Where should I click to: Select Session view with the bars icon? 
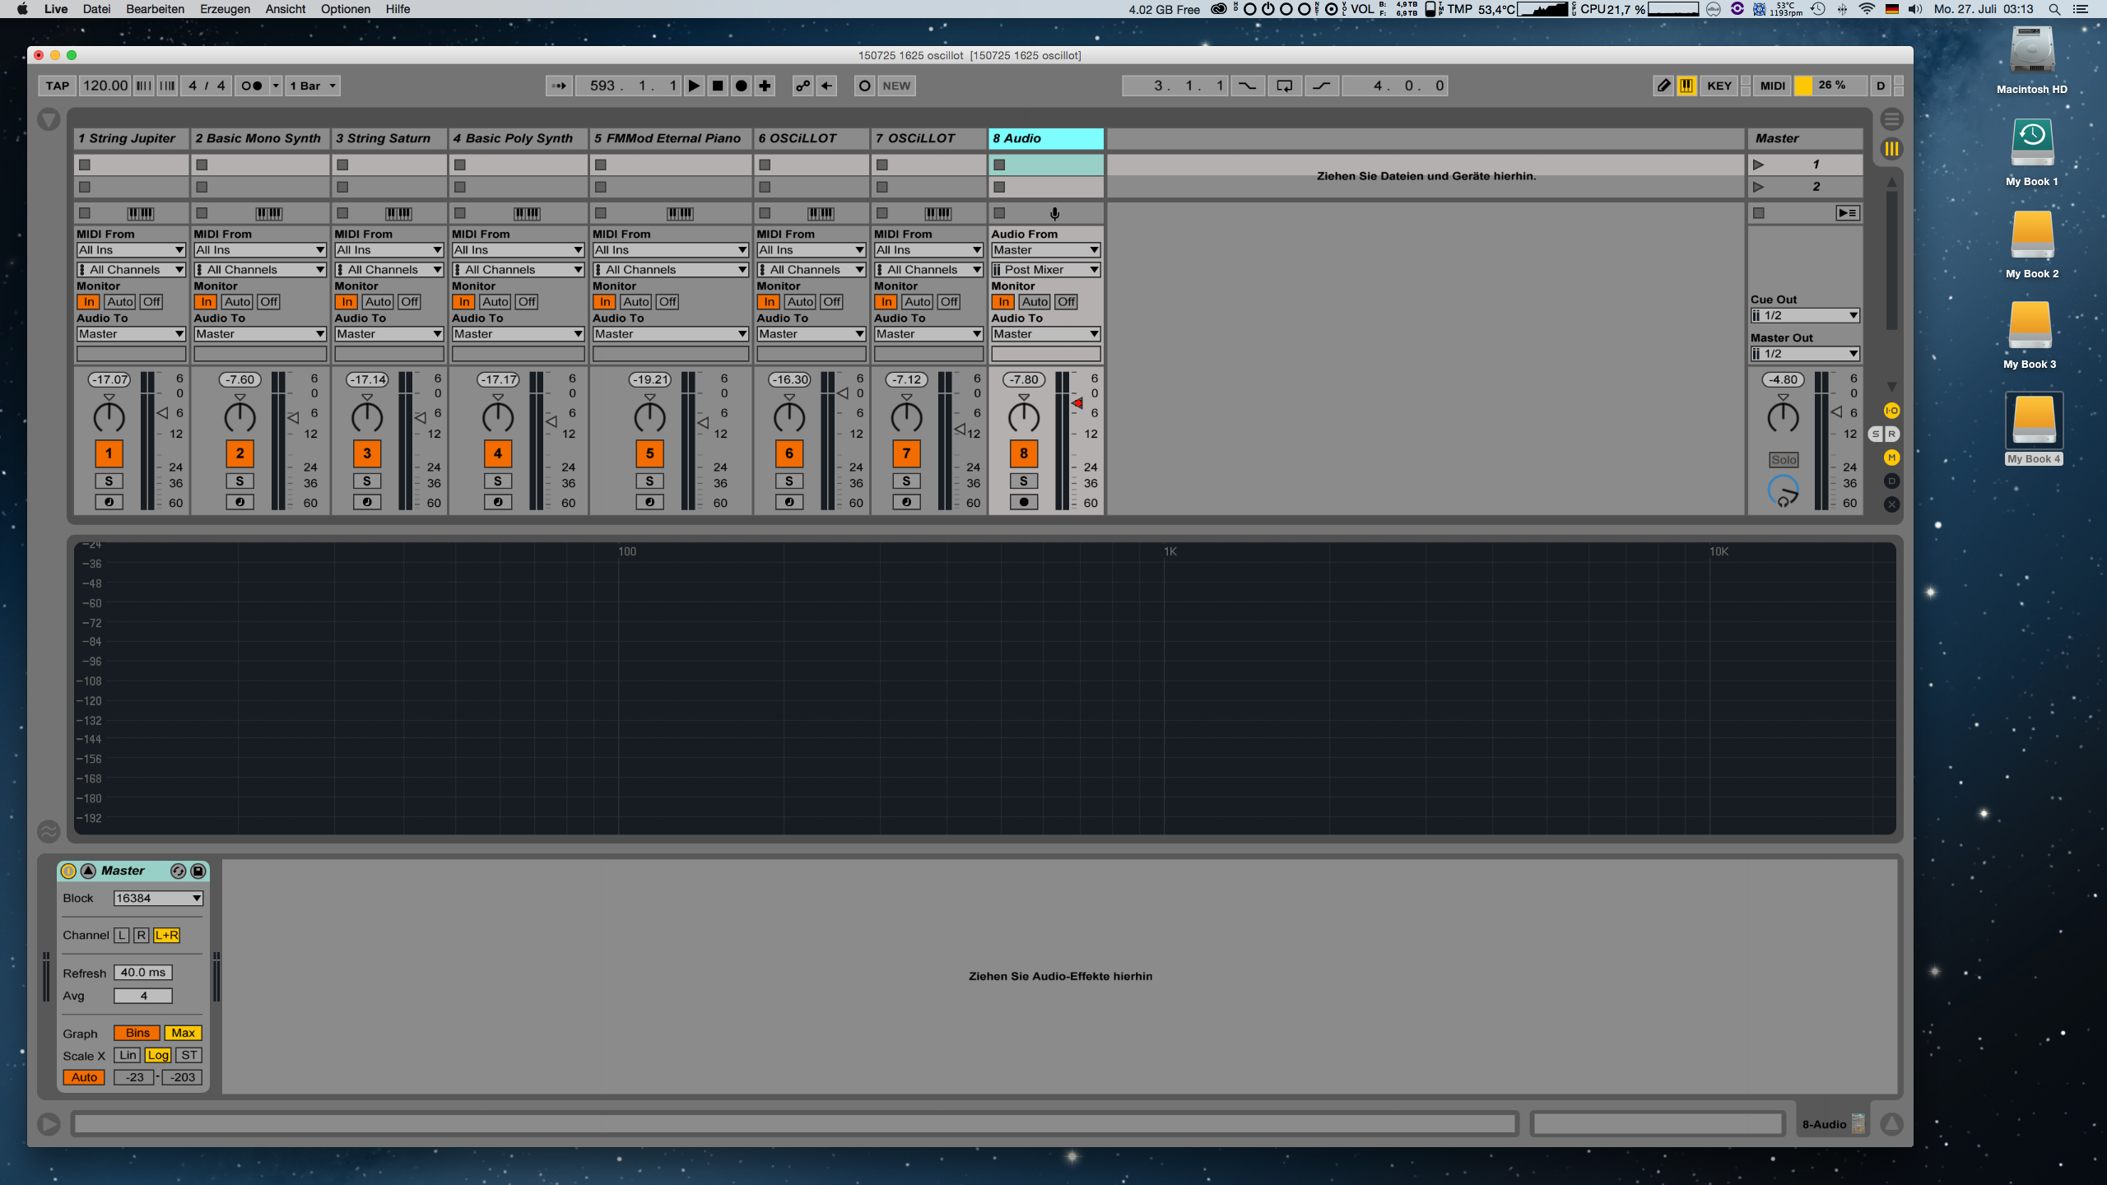[1892, 149]
